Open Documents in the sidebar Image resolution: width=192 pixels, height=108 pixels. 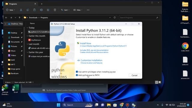(15, 42)
